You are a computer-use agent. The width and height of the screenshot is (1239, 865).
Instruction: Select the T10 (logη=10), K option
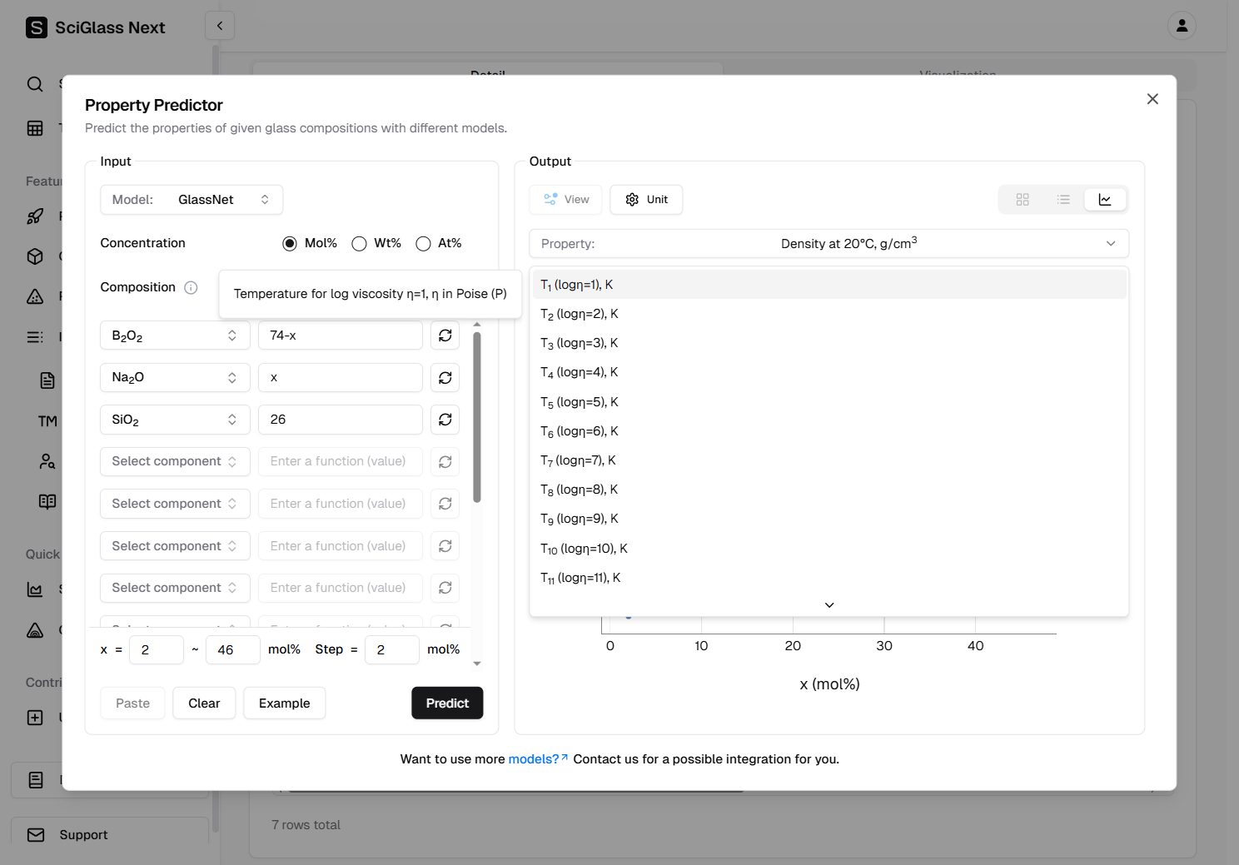click(x=584, y=549)
